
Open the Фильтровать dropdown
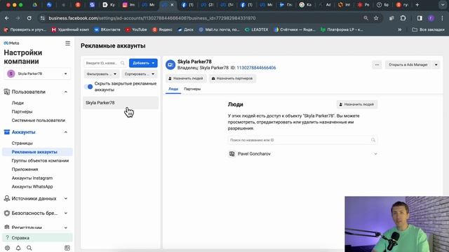tap(102, 74)
